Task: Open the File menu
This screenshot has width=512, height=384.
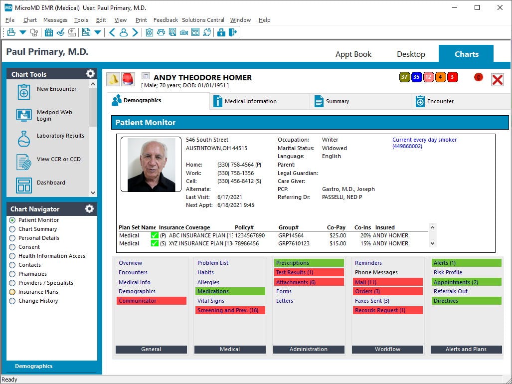Action: [x=10, y=20]
